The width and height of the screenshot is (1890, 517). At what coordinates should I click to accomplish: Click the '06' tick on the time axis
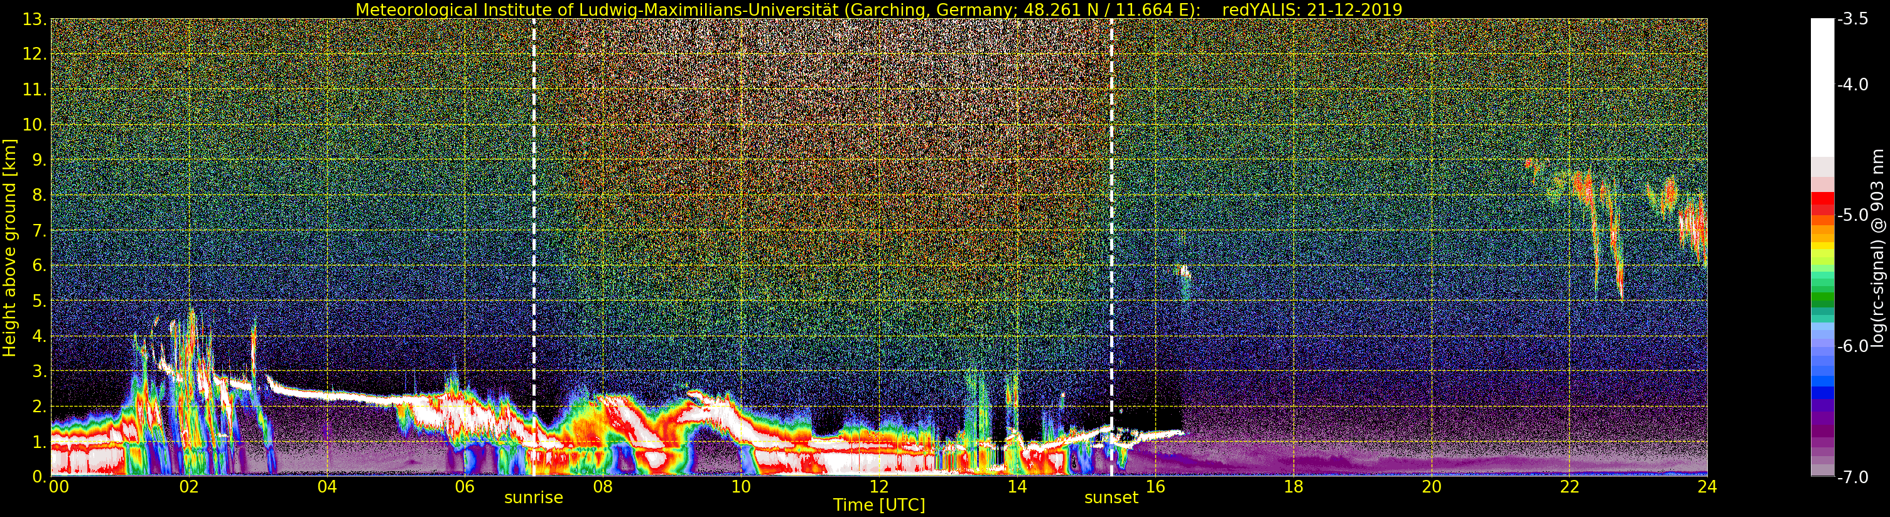pos(465,487)
